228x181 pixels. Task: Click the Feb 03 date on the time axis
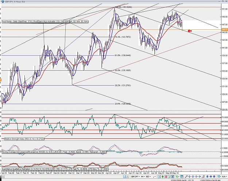(4, 173)
